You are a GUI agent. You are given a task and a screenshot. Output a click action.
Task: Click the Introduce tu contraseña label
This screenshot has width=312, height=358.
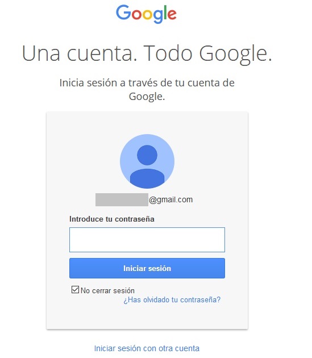112,219
